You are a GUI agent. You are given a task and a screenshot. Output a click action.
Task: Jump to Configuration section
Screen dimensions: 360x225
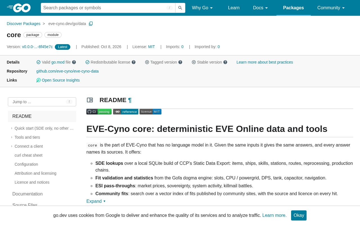(x=26, y=164)
